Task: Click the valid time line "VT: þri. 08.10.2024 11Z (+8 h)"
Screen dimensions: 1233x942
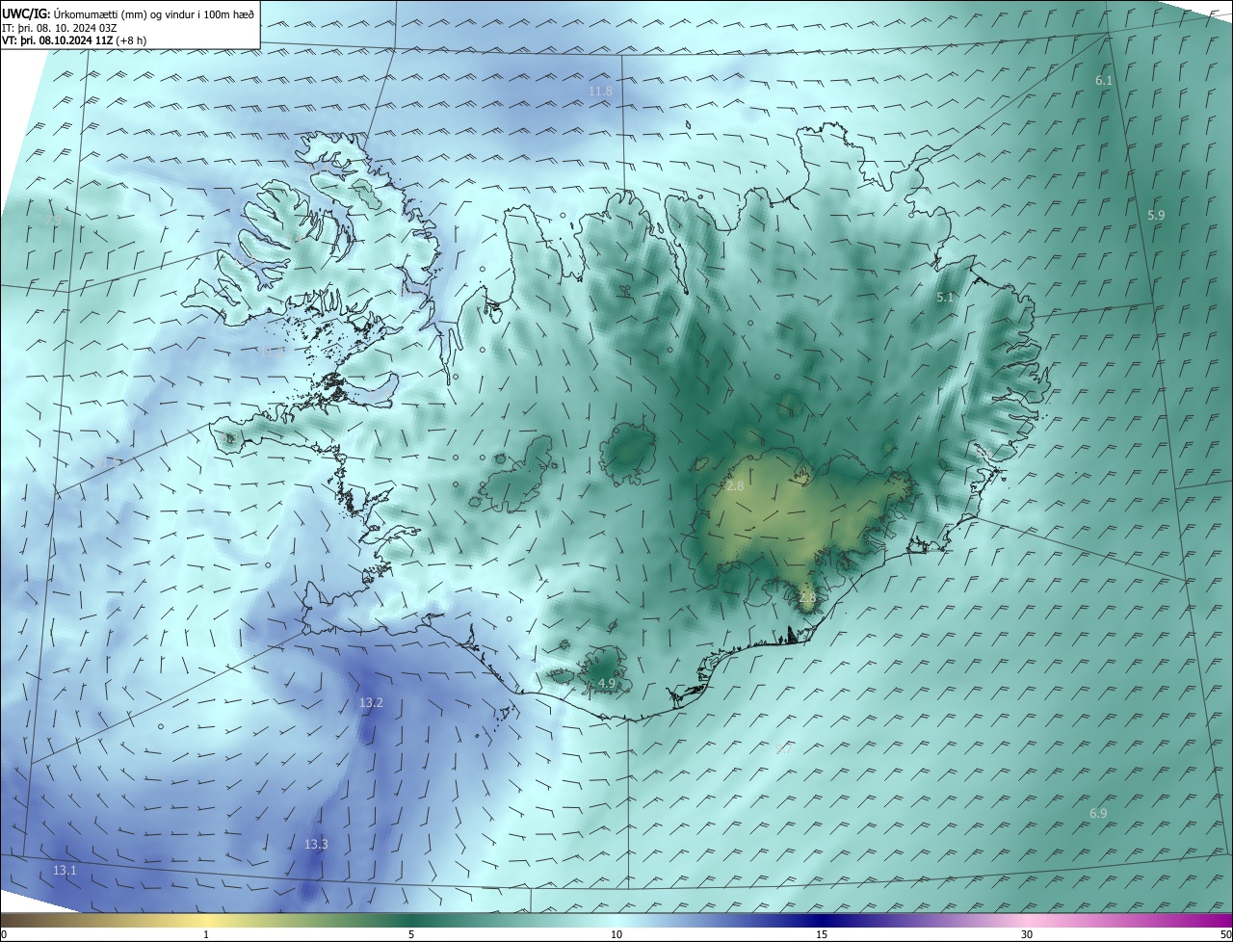Action: click(74, 41)
